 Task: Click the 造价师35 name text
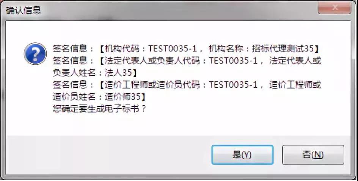coord(122,97)
